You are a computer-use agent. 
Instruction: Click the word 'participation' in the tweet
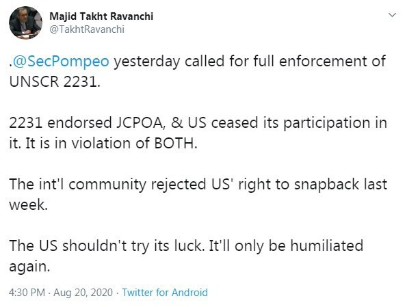[327, 123]
